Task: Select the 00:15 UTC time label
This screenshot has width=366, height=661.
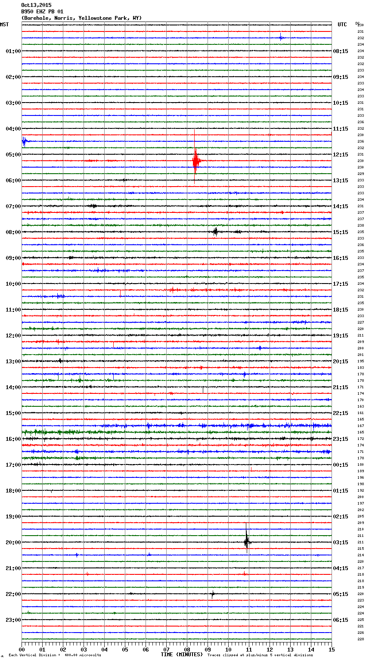Action: [341, 465]
